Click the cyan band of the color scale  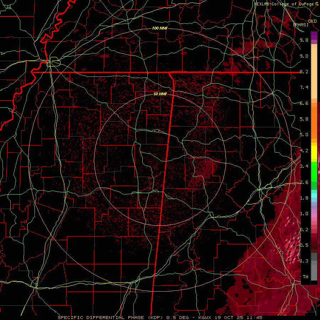314,195
